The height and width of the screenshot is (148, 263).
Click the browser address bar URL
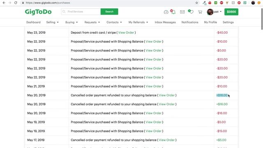click(x=48, y=3)
